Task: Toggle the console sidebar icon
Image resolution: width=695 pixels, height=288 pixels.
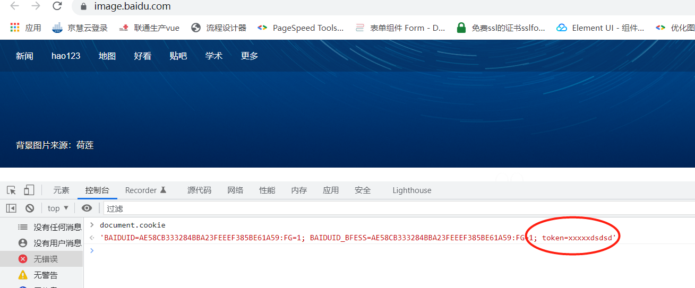Action: [11, 208]
